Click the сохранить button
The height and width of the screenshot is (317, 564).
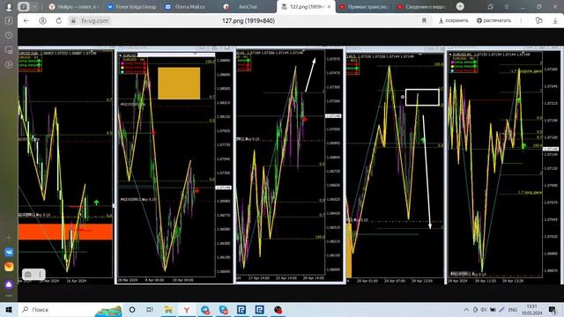click(x=454, y=21)
